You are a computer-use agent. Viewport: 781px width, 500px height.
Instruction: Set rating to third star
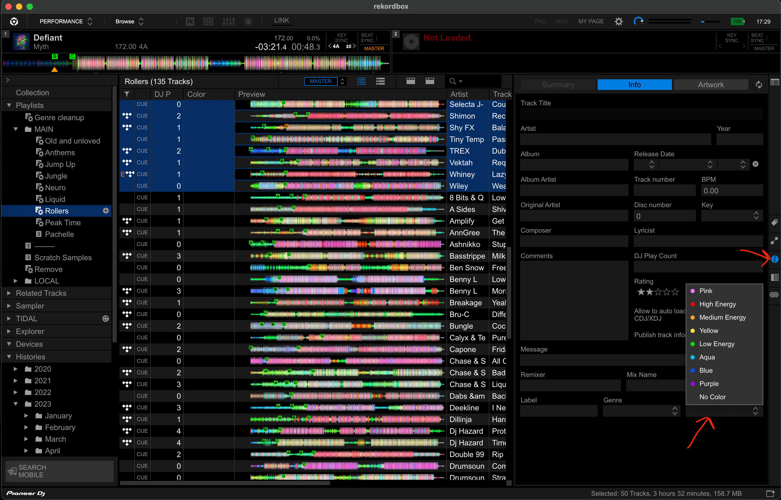(x=658, y=292)
